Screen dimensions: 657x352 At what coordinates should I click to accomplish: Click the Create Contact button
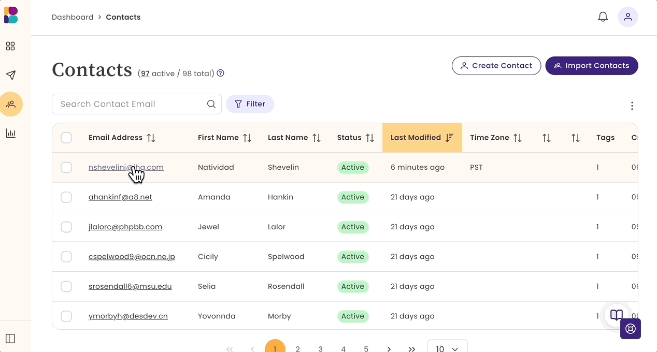(x=496, y=66)
